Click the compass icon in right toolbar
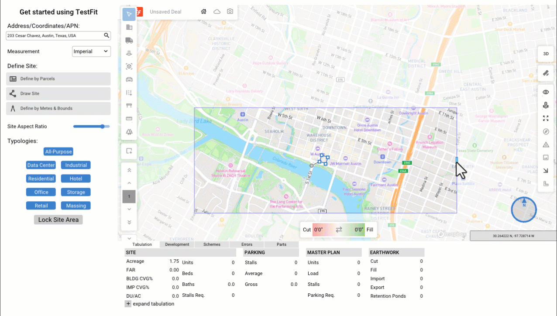Image resolution: width=557 pixels, height=316 pixels. (546, 131)
